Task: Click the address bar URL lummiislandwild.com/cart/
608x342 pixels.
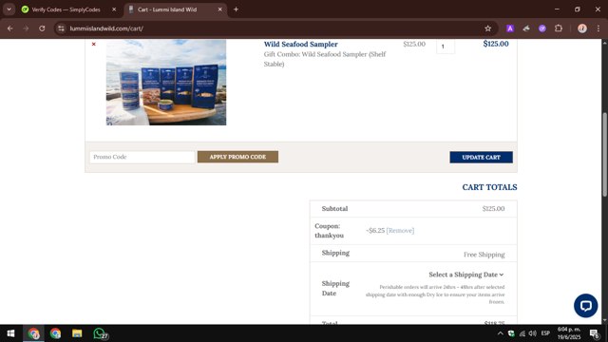Action: 106,28
